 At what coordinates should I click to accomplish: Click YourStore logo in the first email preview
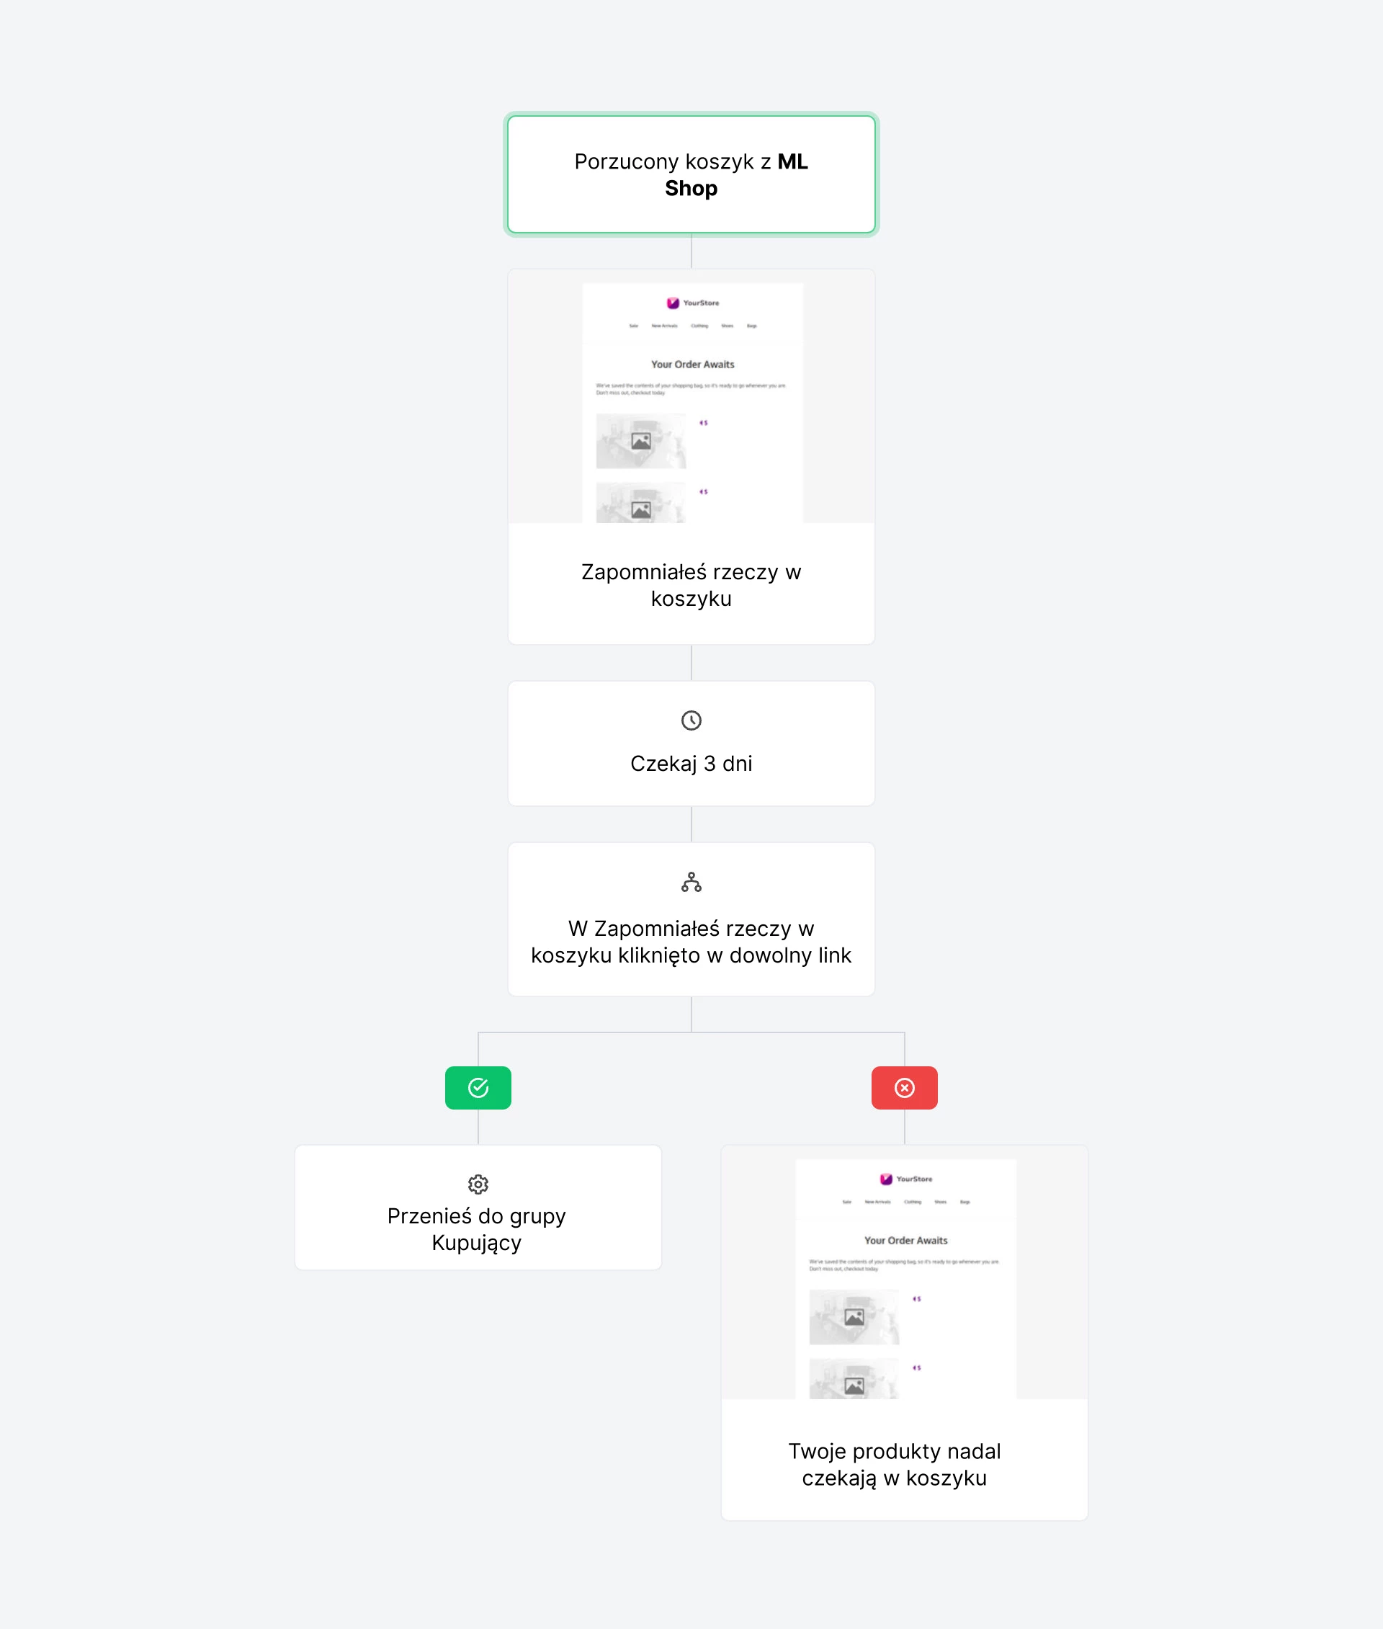[692, 303]
